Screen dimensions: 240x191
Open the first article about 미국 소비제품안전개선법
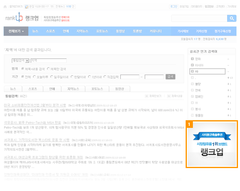[35, 105]
